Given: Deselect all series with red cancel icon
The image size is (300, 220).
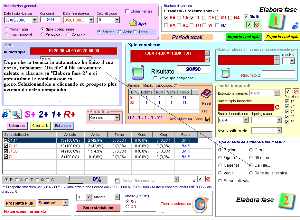Looking at the screenshot, I should tap(208, 179).
